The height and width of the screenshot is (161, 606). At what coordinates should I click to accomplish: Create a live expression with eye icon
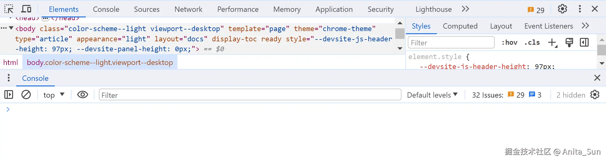(83, 94)
